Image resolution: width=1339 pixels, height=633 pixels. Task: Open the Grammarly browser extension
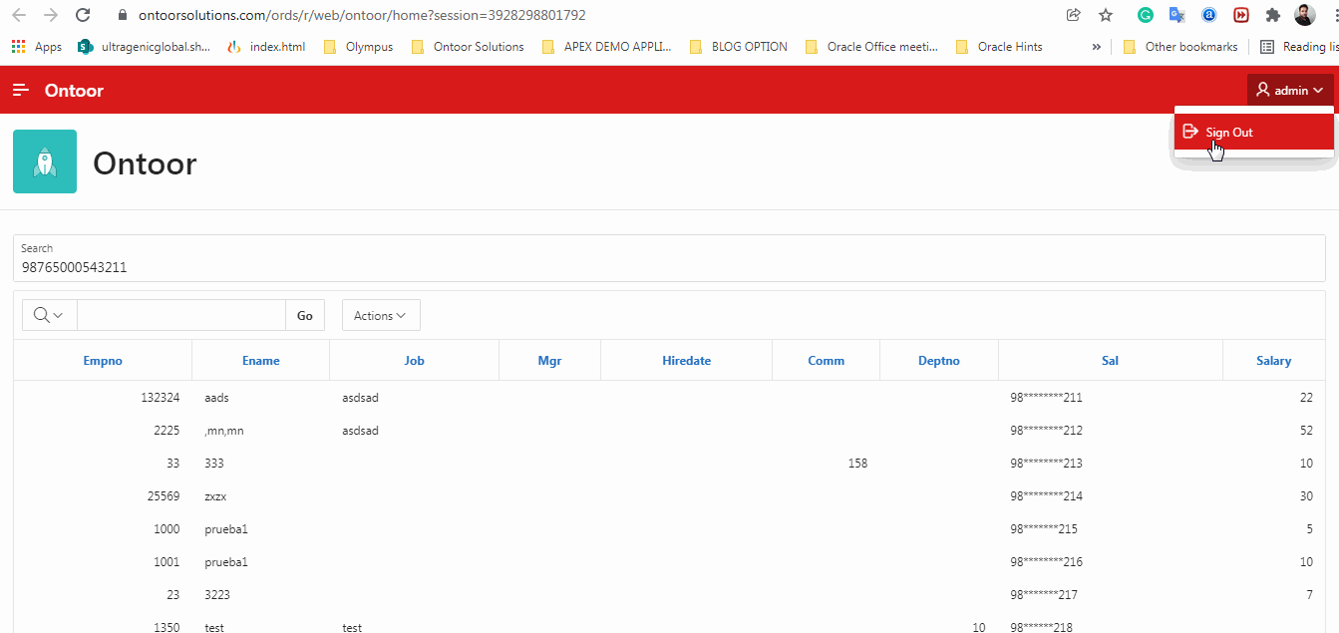(1145, 15)
